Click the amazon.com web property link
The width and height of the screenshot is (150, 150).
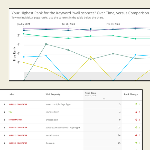(x=52, y=120)
